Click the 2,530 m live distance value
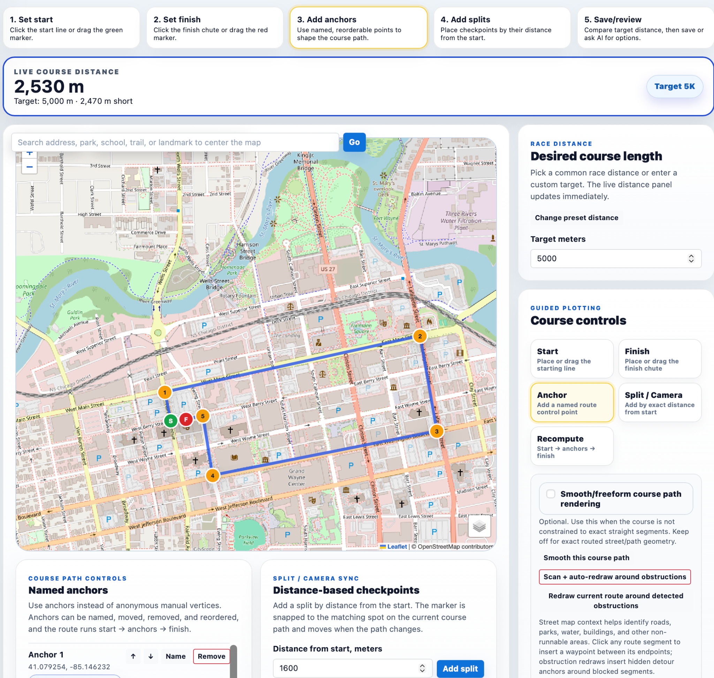The width and height of the screenshot is (714, 678). tap(49, 87)
